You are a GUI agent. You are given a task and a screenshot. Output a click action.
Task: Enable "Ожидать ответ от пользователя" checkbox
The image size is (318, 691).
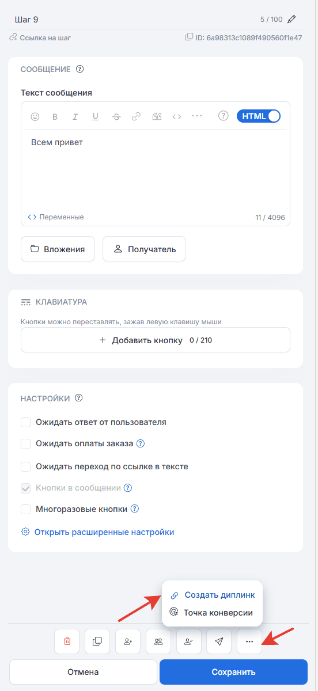(25, 422)
